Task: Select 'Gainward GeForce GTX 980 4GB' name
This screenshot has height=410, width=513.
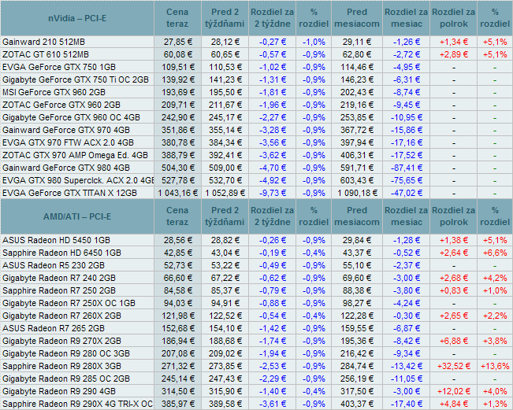Action: click(x=66, y=168)
